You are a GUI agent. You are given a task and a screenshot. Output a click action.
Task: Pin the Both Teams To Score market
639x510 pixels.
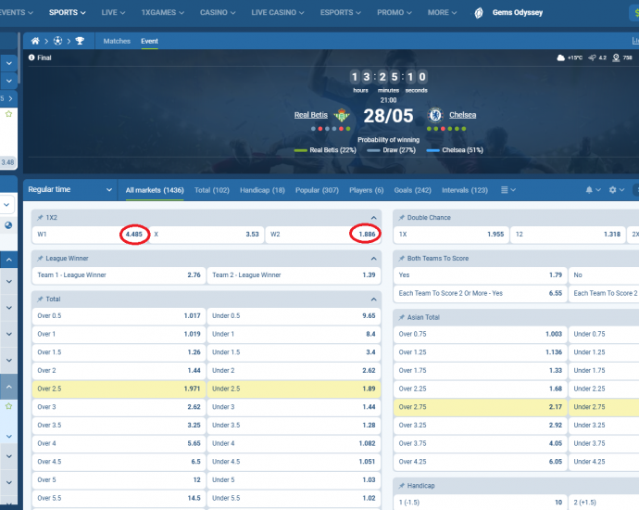click(401, 259)
